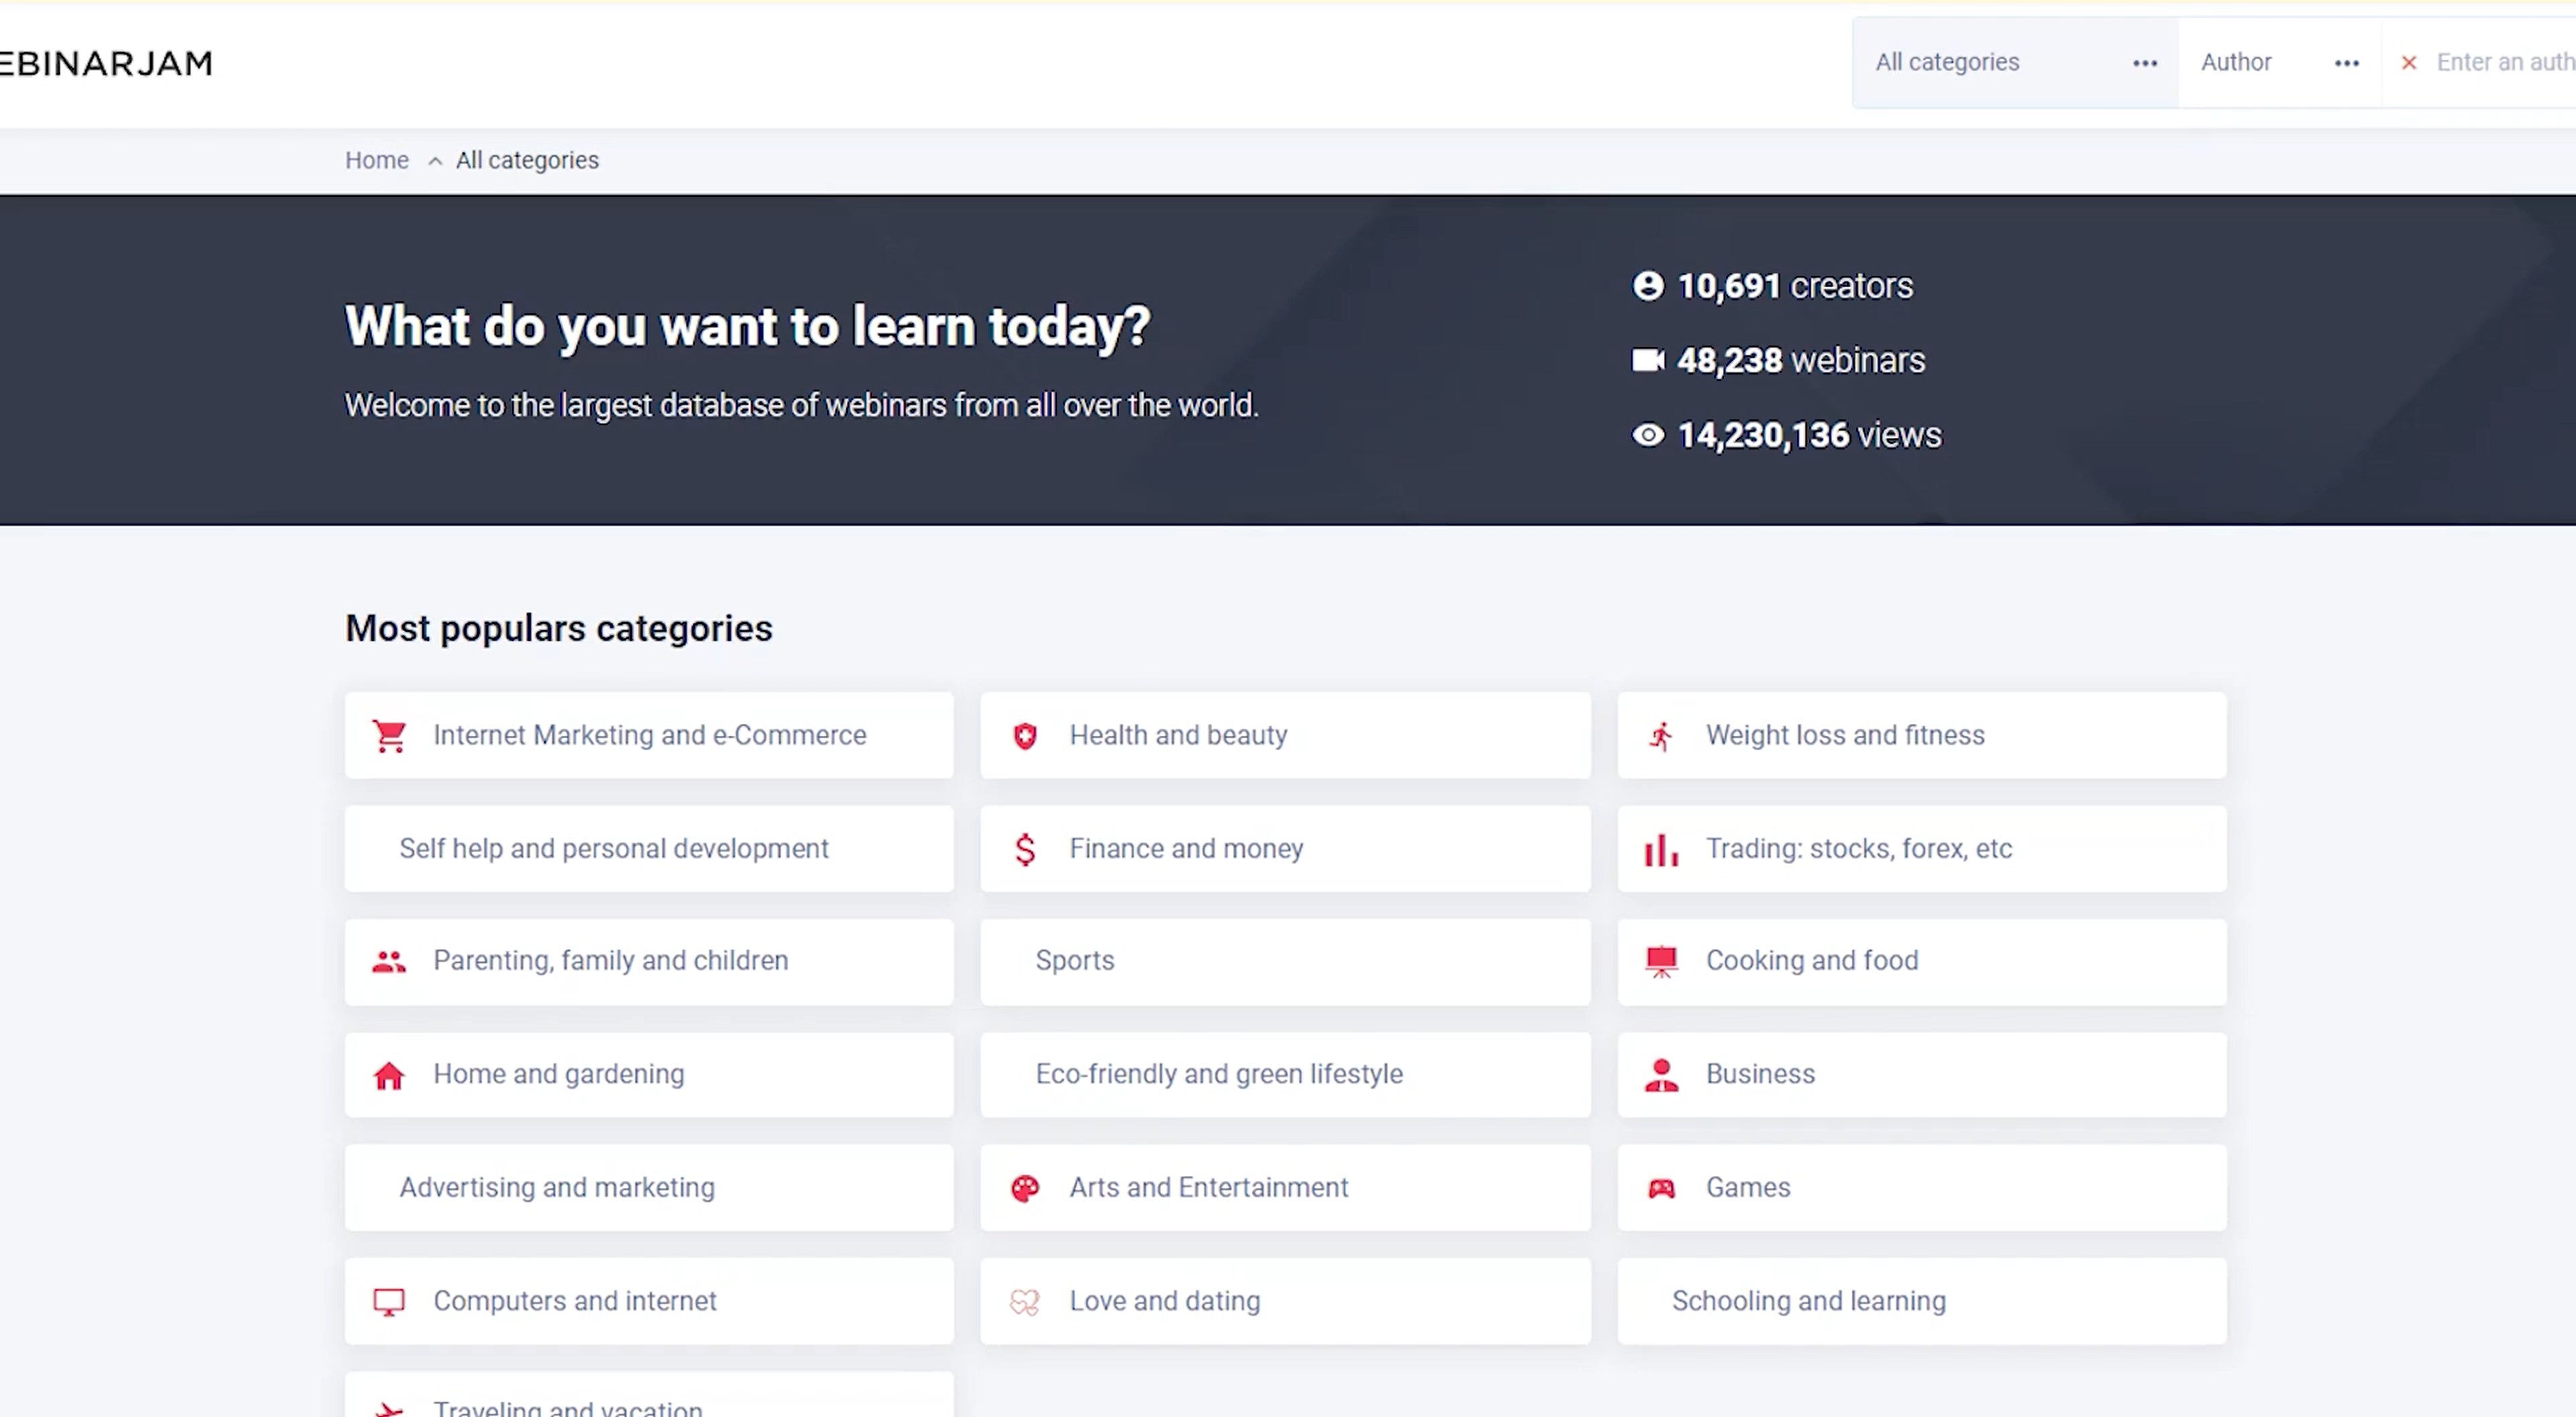Click the people Parenting family icon
Viewport: 2576px width, 1417px height.
(389, 960)
